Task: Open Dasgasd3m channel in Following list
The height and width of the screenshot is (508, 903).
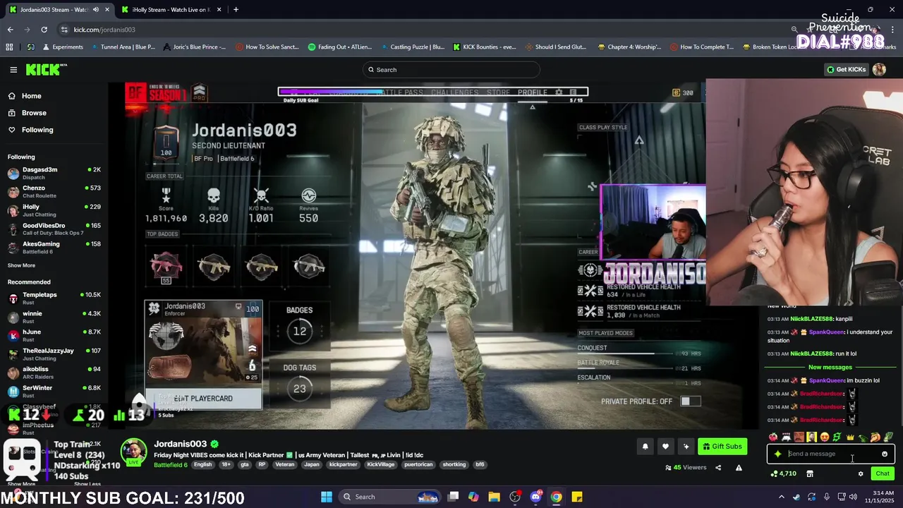Action: 54,173
